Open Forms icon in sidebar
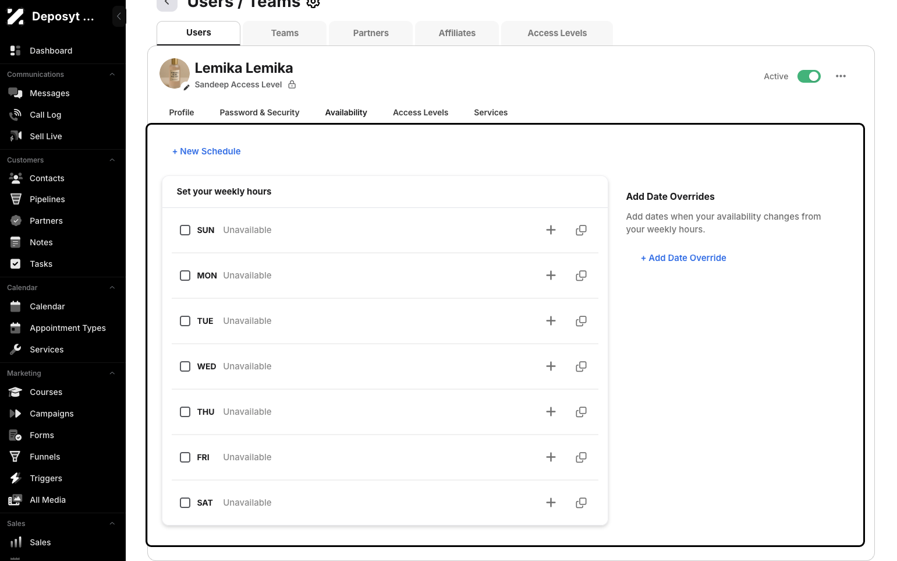The height and width of the screenshot is (561, 897). 16,435
